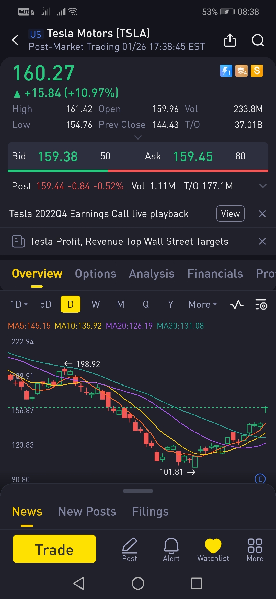Open the 1D interval dropdown
The width and height of the screenshot is (276, 599).
point(19,304)
